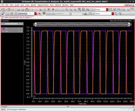Click the first green split-traces icon after family
135x111 pixels.
coord(111,9)
